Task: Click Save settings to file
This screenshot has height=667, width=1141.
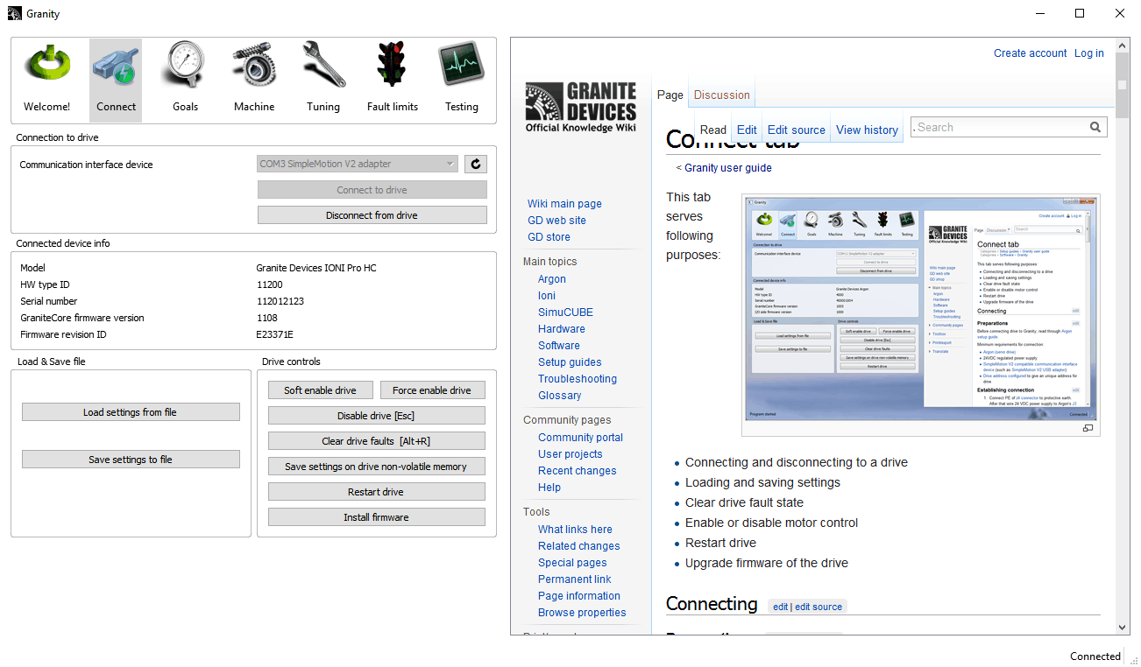Action: coord(131,460)
